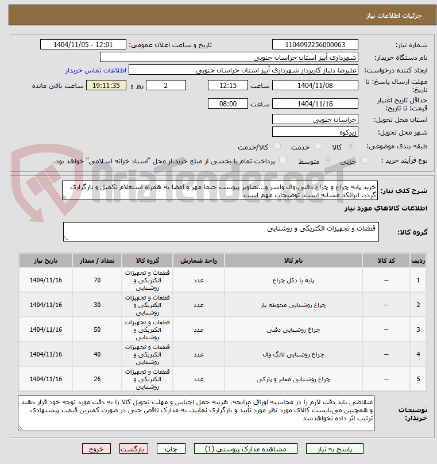This screenshot has height=464, width=437.
Task: Click the خروج exit button
Action: (96, 448)
